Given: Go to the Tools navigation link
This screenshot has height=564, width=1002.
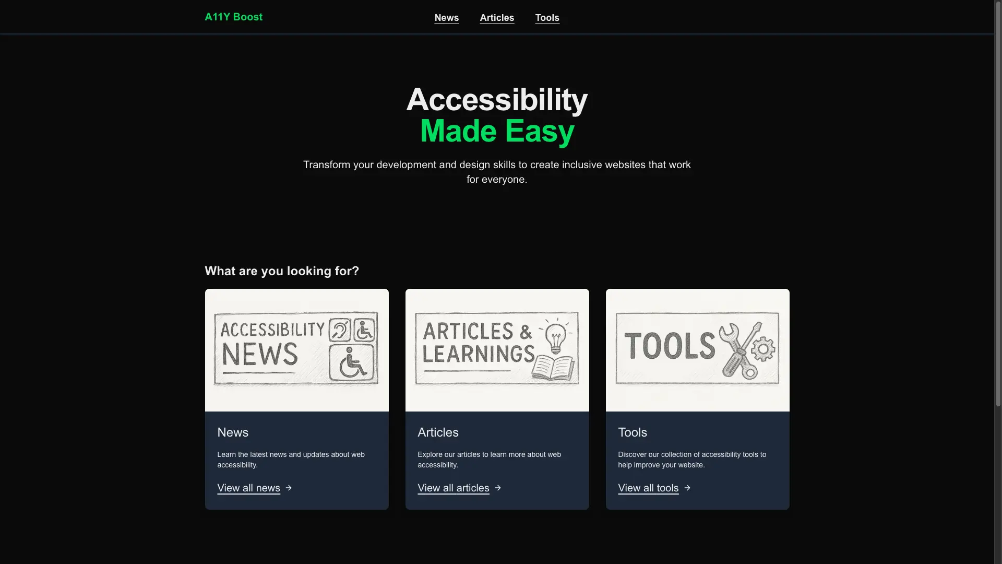Looking at the screenshot, I should coord(547,18).
